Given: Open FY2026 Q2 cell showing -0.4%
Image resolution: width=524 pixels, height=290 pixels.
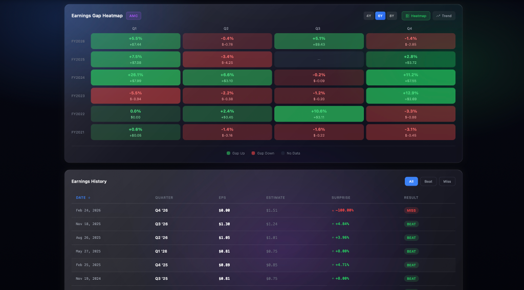Looking at the screenshot, I should [x=227, y=41].
